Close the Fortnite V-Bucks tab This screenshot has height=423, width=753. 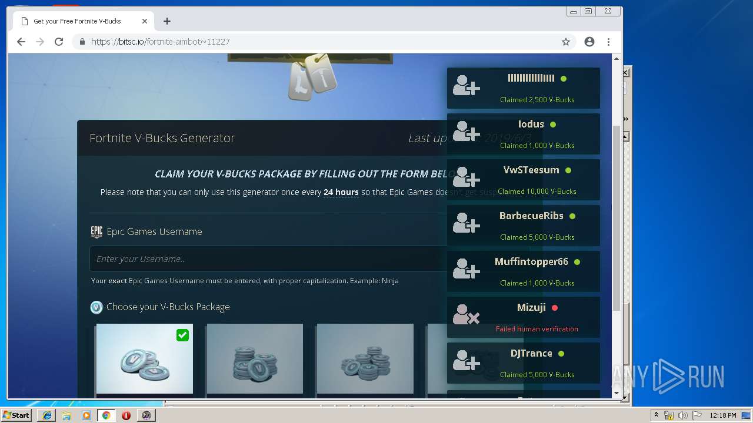[x=145, y=21]
